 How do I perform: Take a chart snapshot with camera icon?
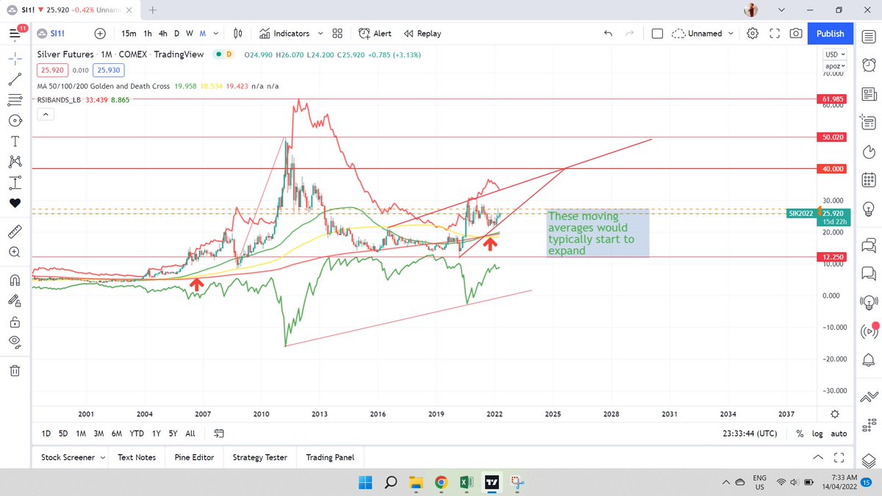tap(796, 34)
